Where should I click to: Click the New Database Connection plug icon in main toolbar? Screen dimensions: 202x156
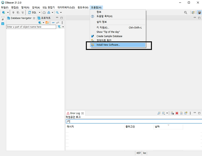4,12
